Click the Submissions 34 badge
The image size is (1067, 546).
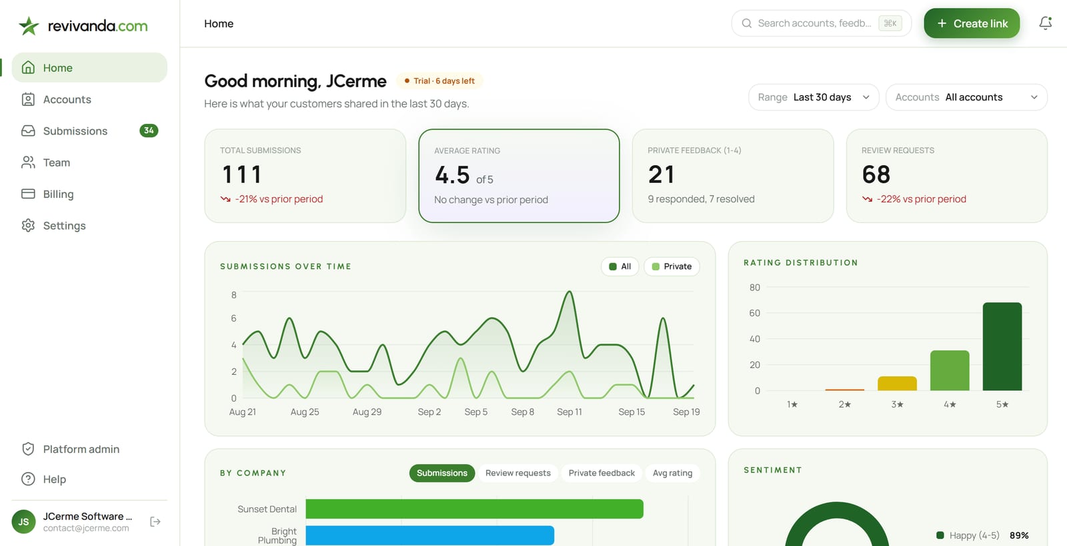coord(149,131)
